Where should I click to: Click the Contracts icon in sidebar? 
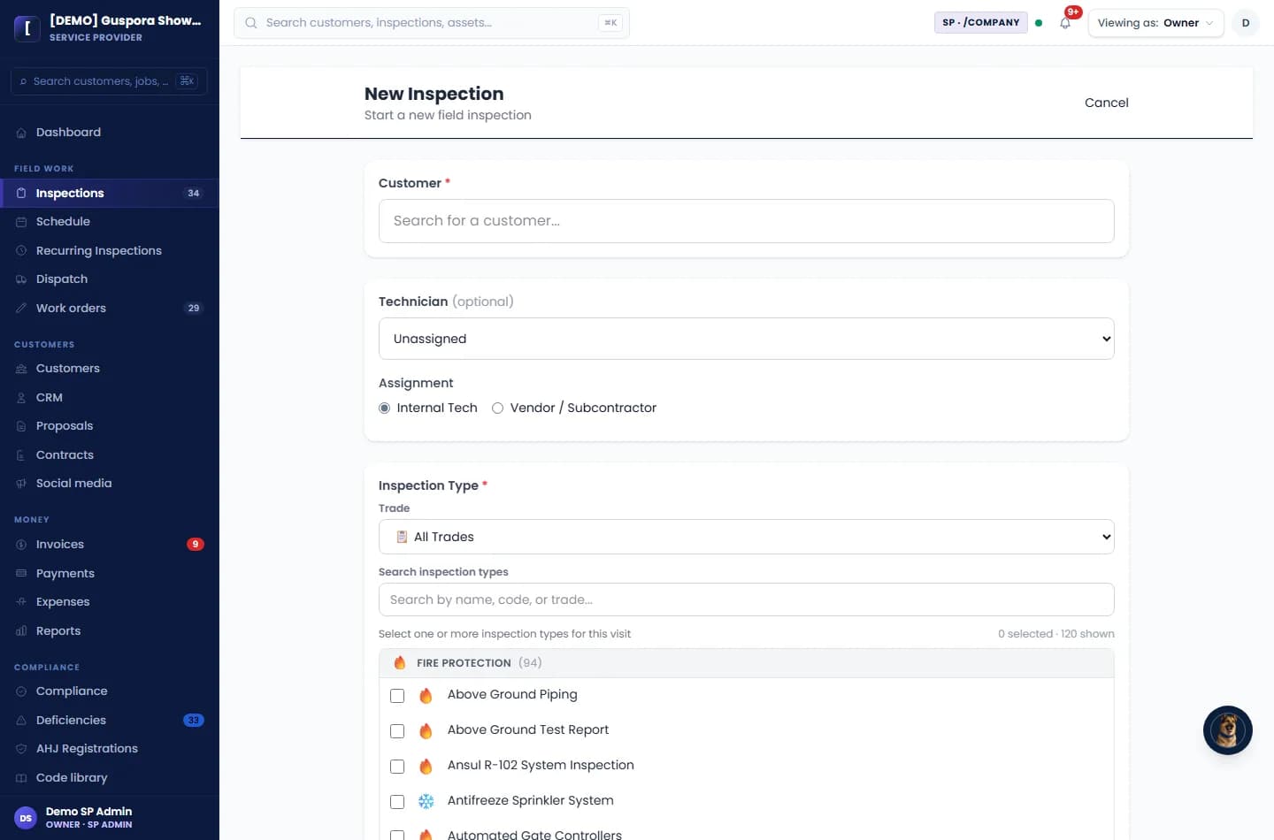21,455
